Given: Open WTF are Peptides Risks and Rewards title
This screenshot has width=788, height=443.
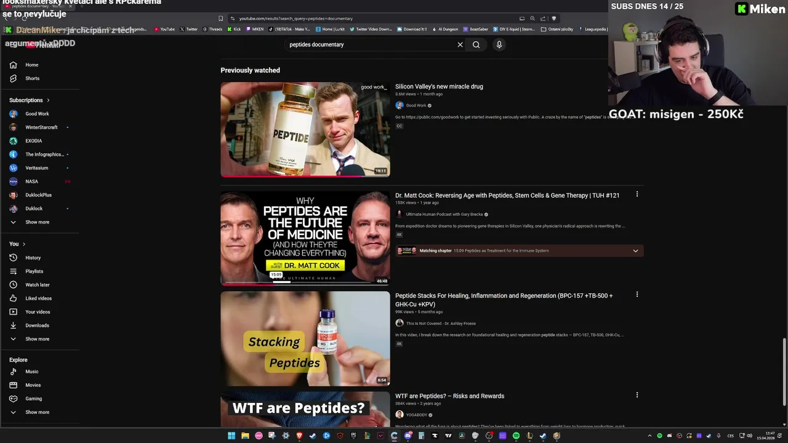Looking at the screenshot, I should pyautogui.click(x=449, y=396).
